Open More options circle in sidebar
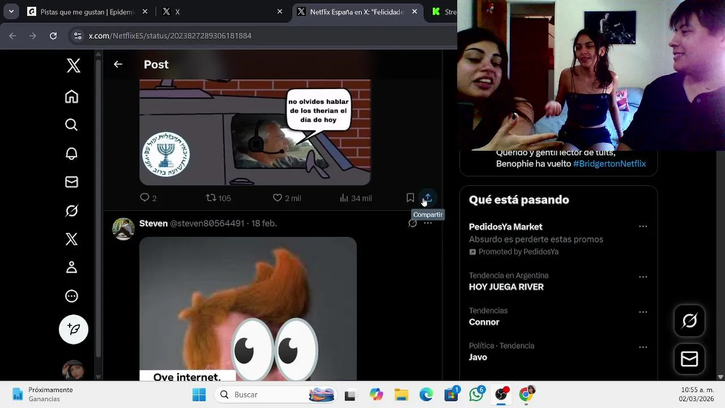The width and height of the screenshot is (725, 408). click(71, 296)
